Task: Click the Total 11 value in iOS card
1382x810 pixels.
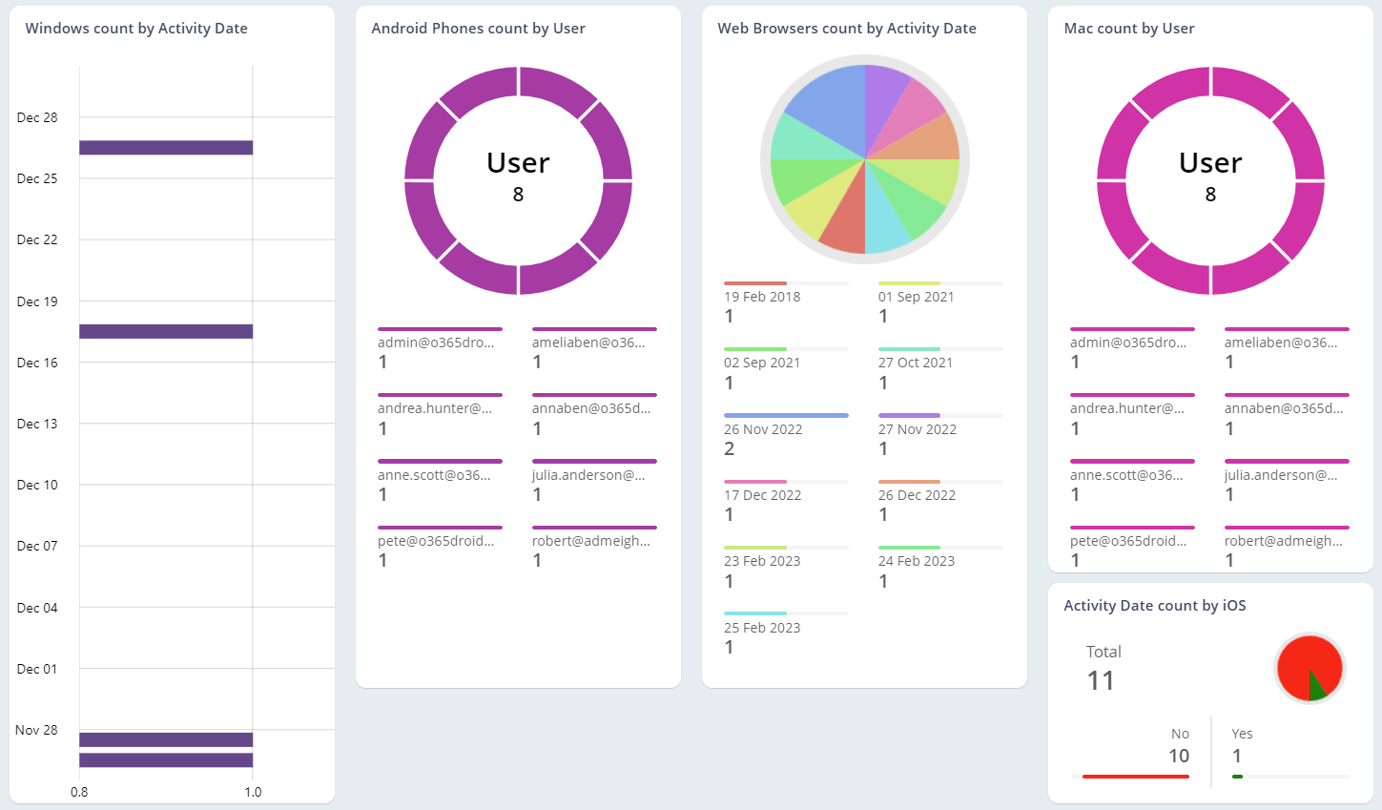Action: [x=1101, y=680]
